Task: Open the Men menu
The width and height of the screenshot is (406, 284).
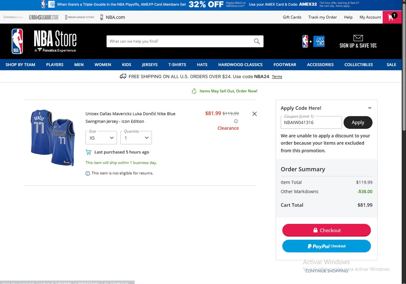Action: coord(79,65)
